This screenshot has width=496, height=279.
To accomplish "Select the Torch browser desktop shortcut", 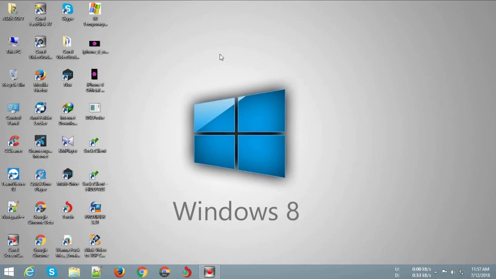I will [67, 210].
